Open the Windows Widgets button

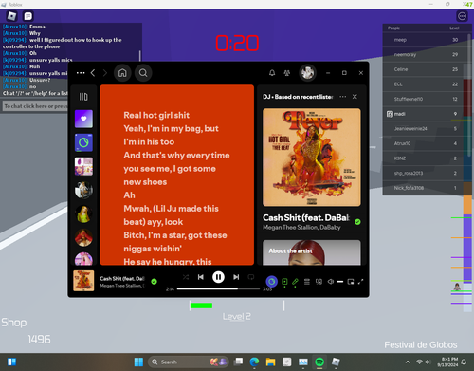[11, 362]
